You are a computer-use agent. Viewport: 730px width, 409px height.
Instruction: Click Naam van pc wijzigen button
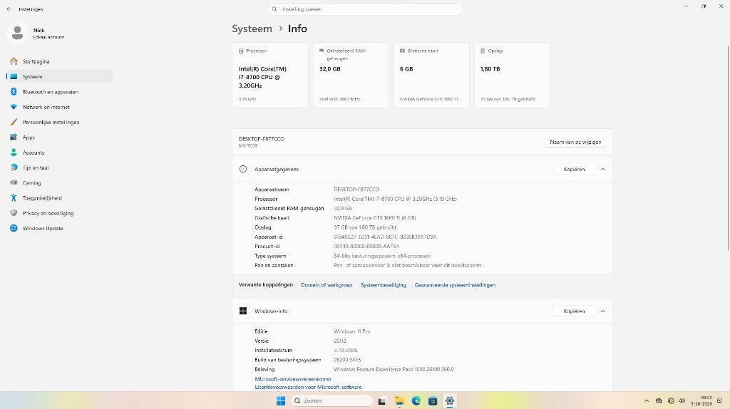tap(575, 142)
